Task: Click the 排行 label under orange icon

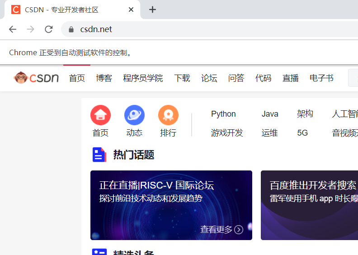Action: [x=168, y=133]
